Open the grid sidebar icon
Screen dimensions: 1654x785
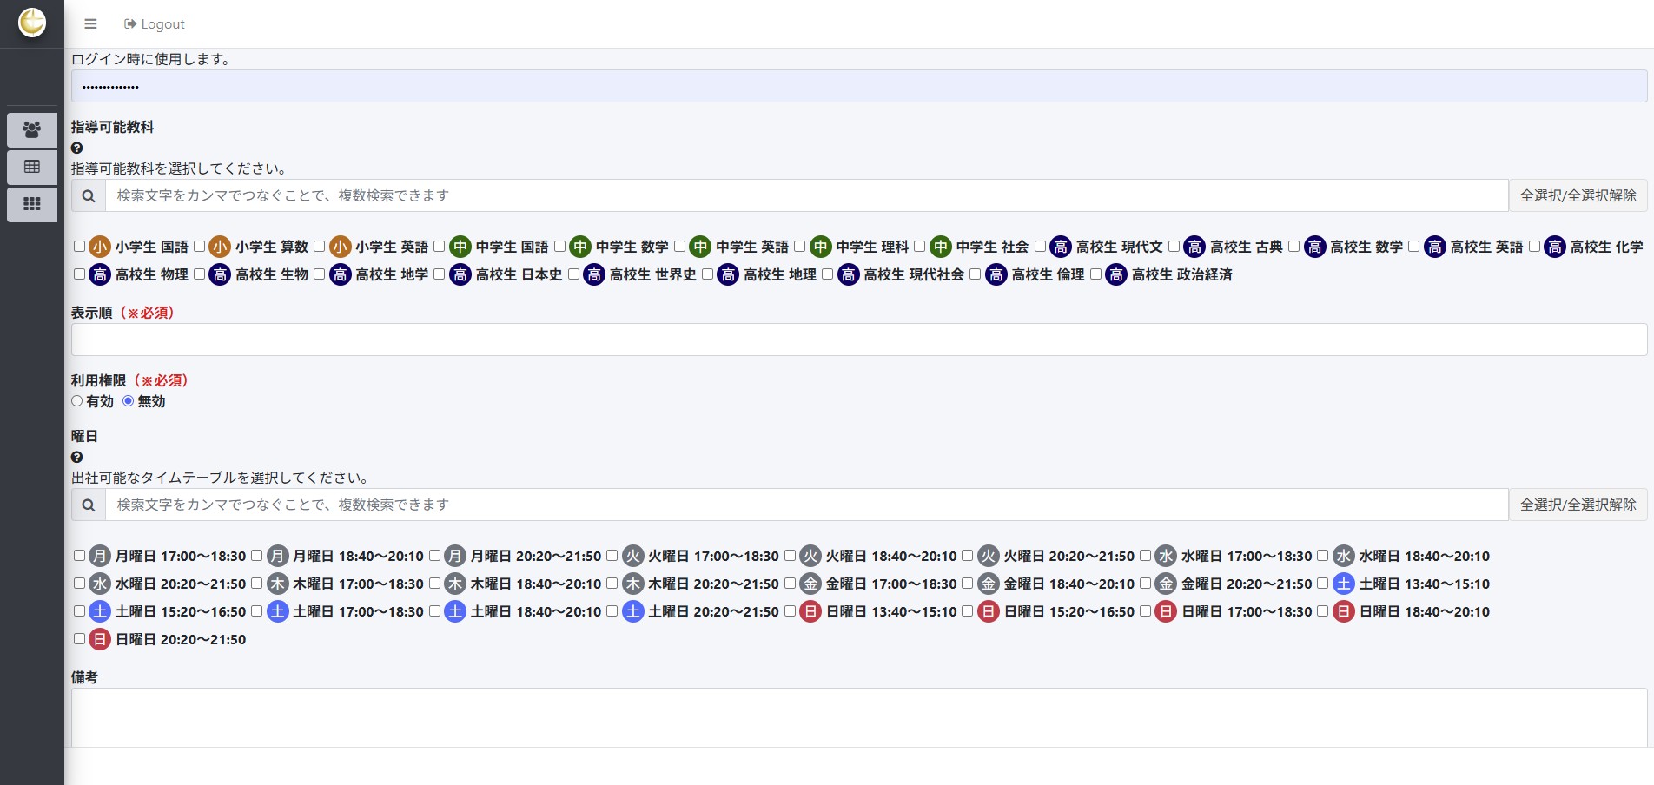click(32, 204)
